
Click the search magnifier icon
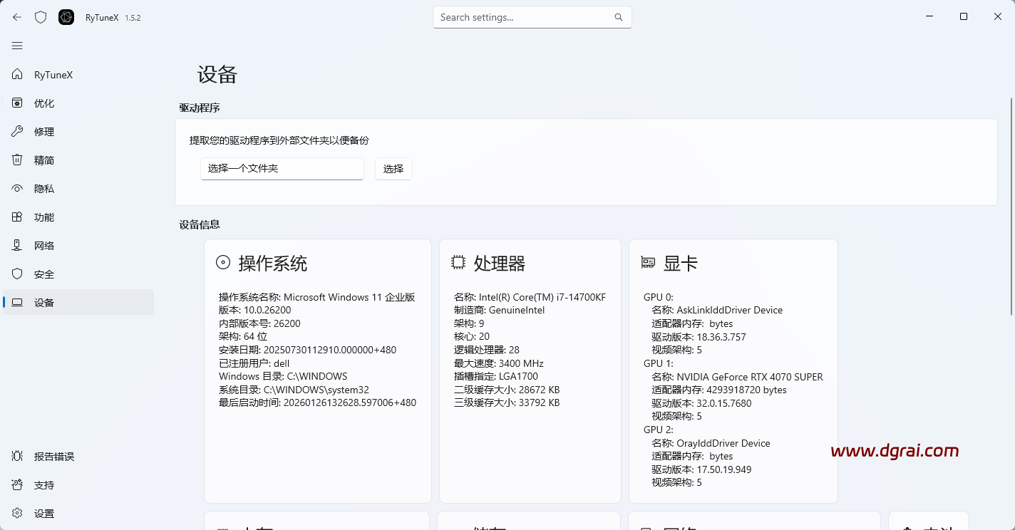[617, 16]
